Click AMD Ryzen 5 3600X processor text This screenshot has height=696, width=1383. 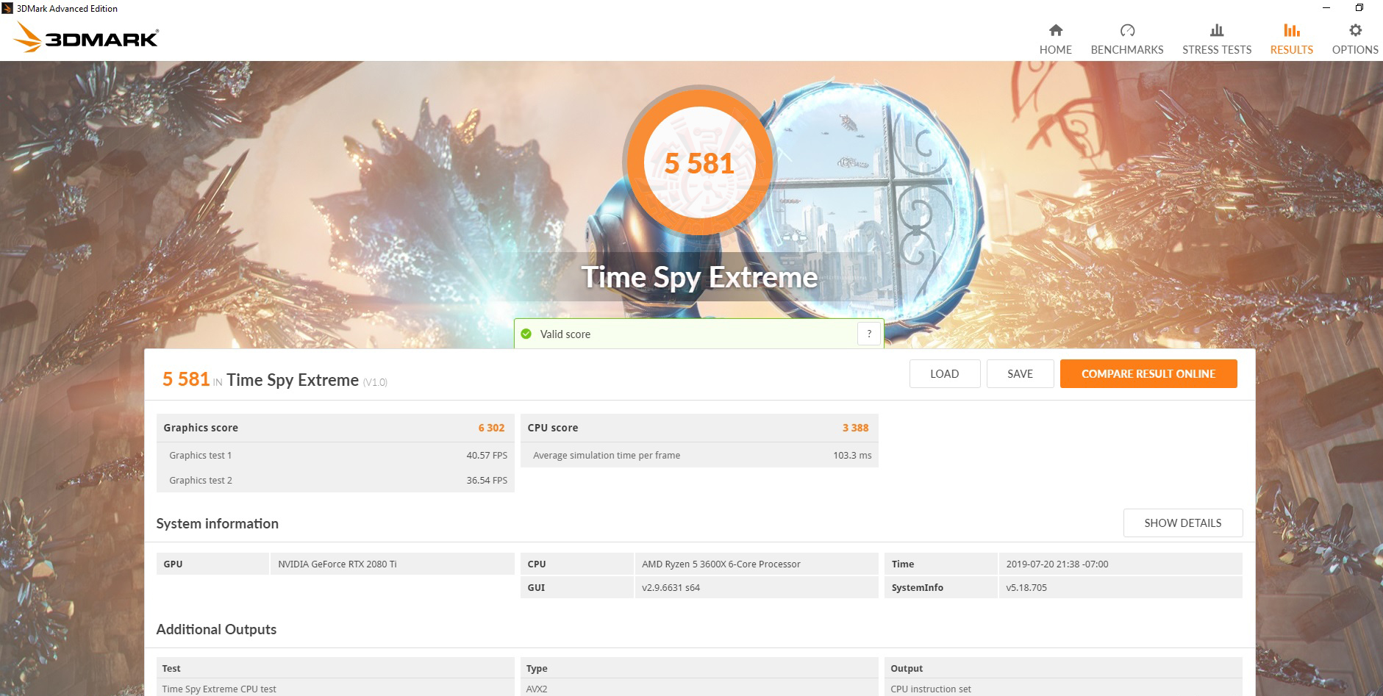[x=721, y=564]
